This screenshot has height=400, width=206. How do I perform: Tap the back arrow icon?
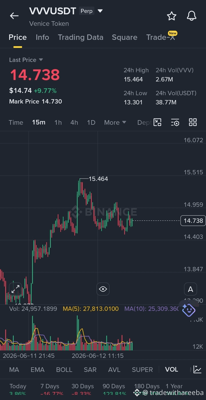pyautogui.click(x=14, y=16)
